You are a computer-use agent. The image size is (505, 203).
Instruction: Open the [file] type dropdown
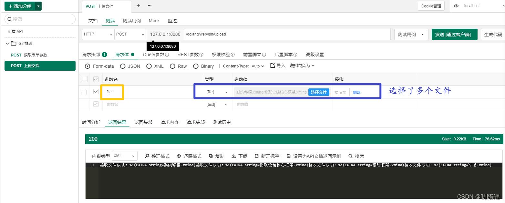[x=217, y=92]
